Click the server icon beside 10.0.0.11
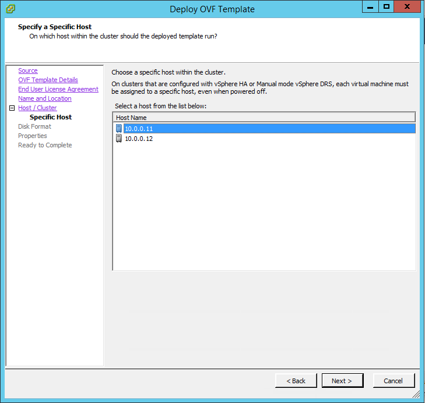 pos(119,129)
